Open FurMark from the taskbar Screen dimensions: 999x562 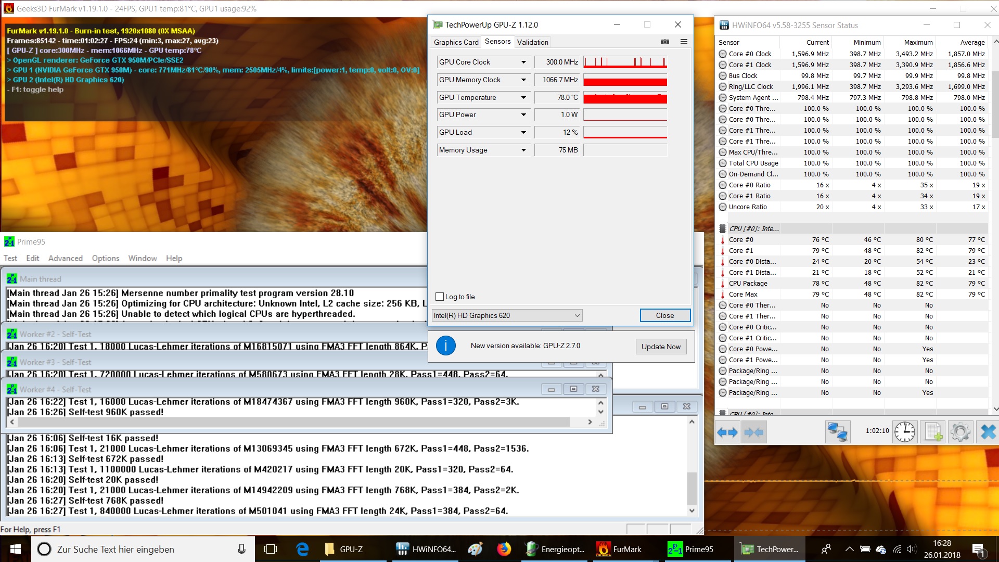click(x=619, y=550)
